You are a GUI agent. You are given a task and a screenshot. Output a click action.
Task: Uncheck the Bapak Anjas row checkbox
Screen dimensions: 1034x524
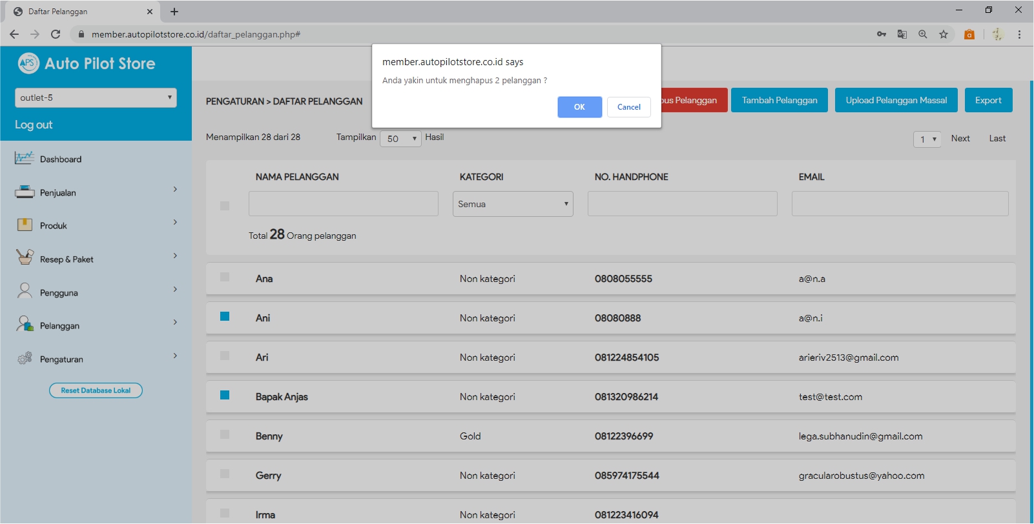tap(225, 395)
